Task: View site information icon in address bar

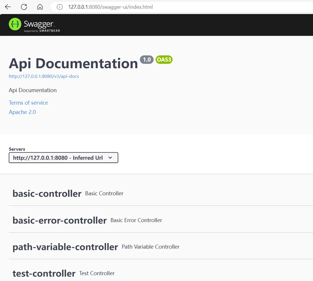Action: [60, 7]
